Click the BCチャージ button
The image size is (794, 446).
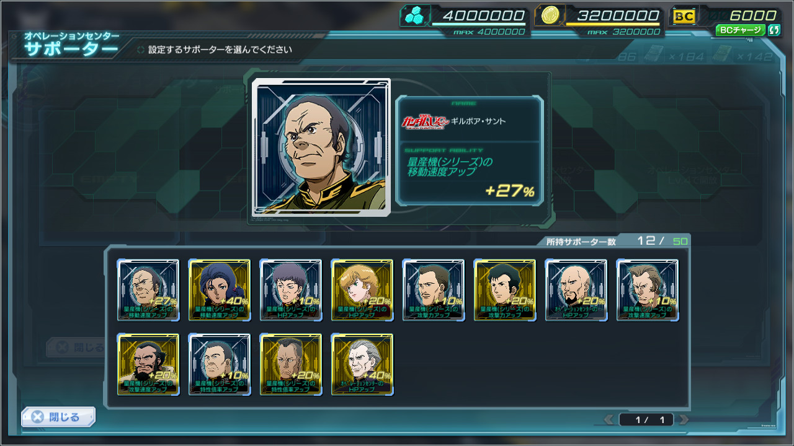point(740,30)
